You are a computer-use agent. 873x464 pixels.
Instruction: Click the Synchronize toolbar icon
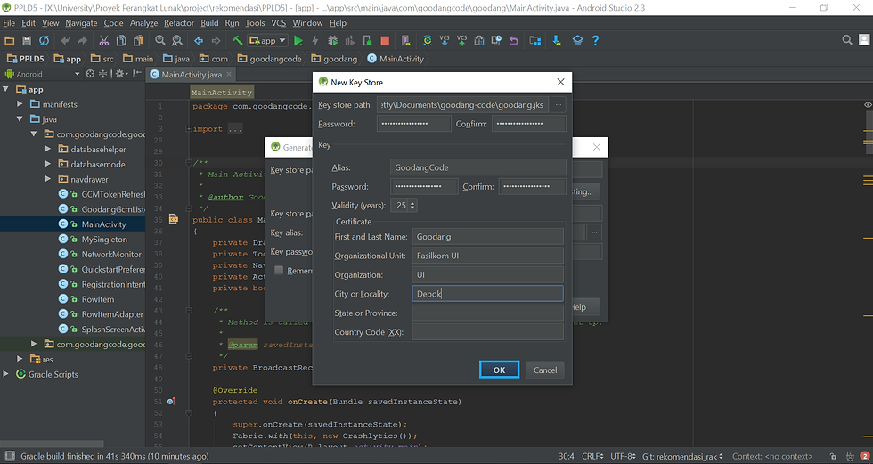44,41
